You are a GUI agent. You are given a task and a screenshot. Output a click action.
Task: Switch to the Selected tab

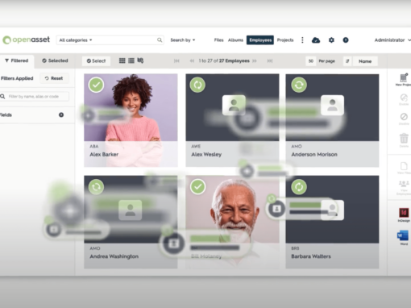pos(55,60)
